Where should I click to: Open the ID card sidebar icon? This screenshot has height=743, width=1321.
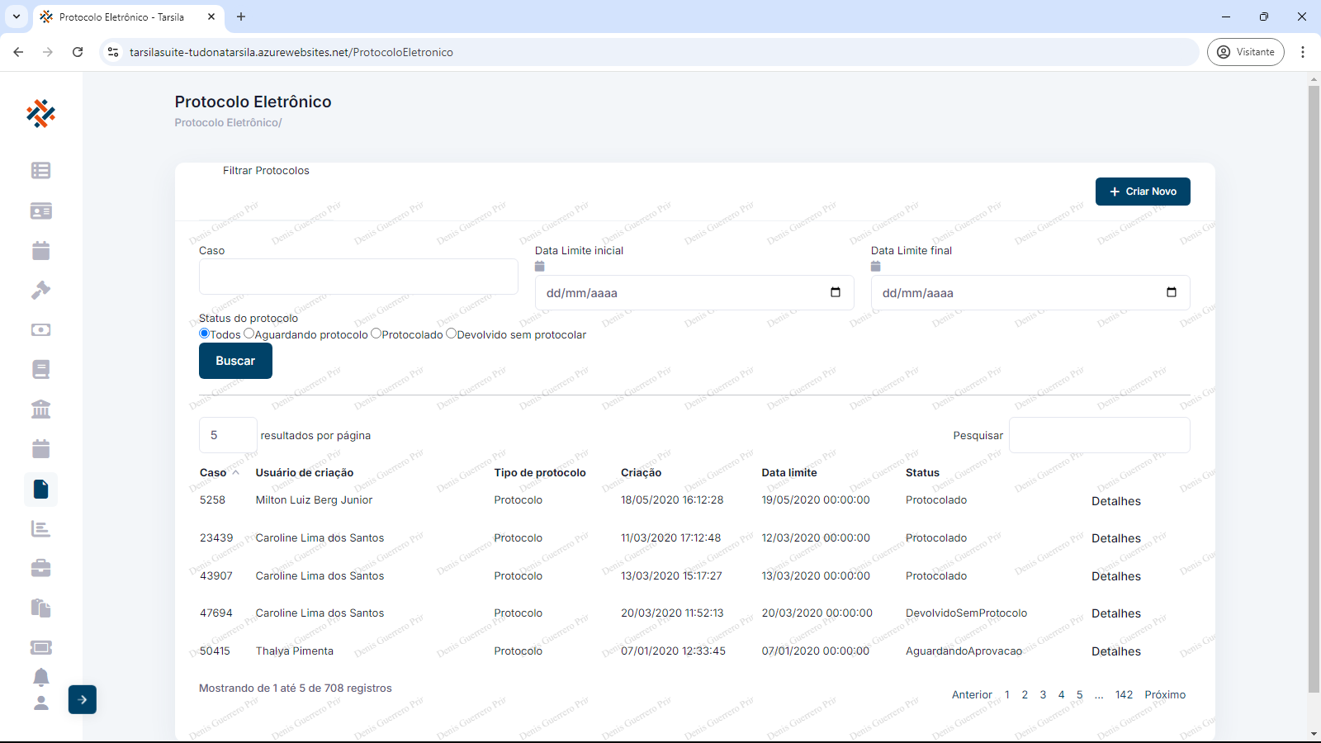point(40,211)
